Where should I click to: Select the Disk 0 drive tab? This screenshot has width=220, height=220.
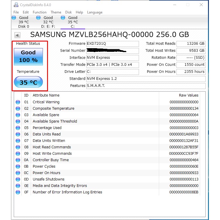pos(24,22)
